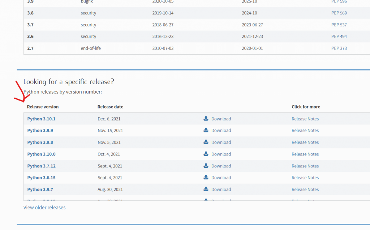
Task: Select the Looking for a specific release heading
Action: 69,82
